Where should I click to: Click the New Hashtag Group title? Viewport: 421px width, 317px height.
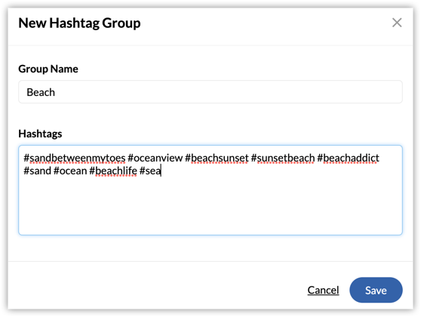point(79,23)
